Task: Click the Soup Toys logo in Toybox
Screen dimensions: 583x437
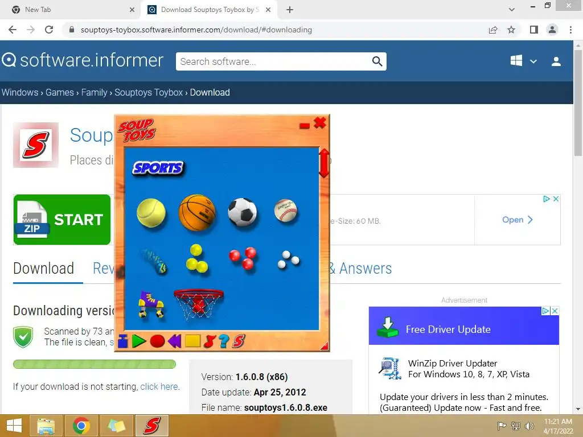Action: pos(137,130)
